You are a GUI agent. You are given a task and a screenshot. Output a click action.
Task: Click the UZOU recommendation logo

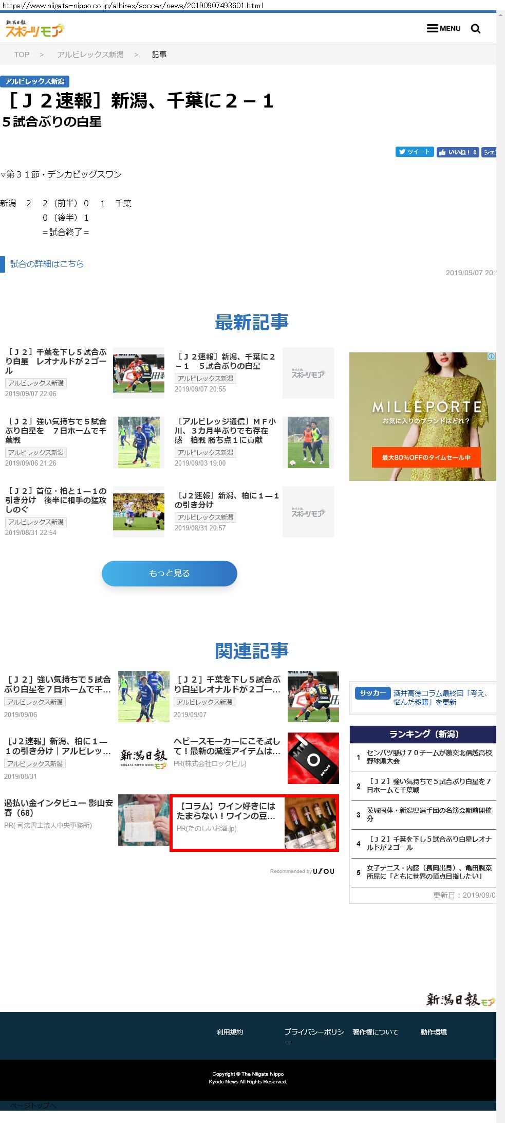(x=324, y=871)
